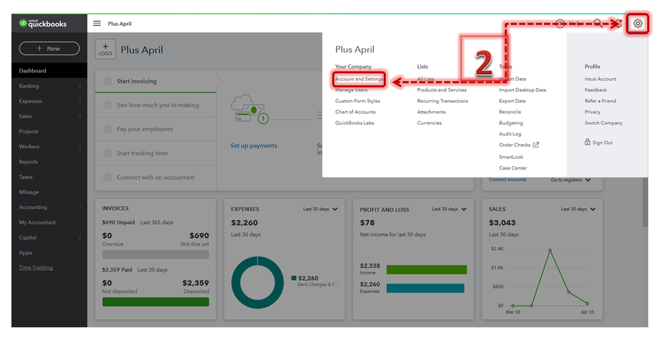Click the expenses donut chart
The width and height of the screenshot is (667, 359).
257,282
